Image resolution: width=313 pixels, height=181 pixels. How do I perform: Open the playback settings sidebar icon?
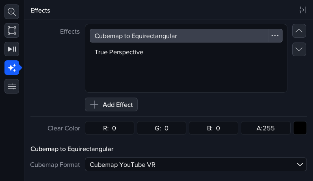12,49
